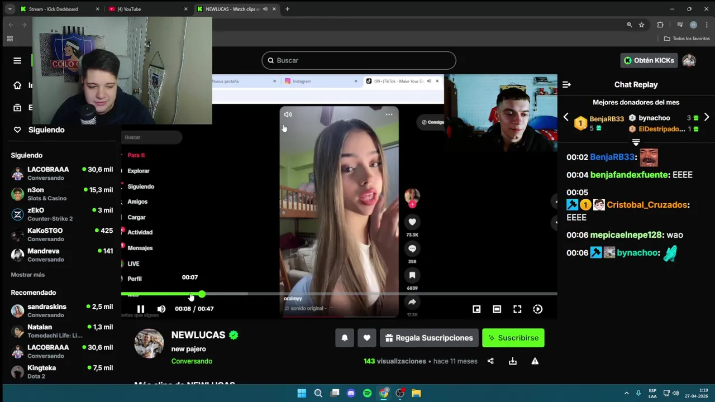Click Obtén KICKs button
The image size is (715, 402).
point(649,60)
